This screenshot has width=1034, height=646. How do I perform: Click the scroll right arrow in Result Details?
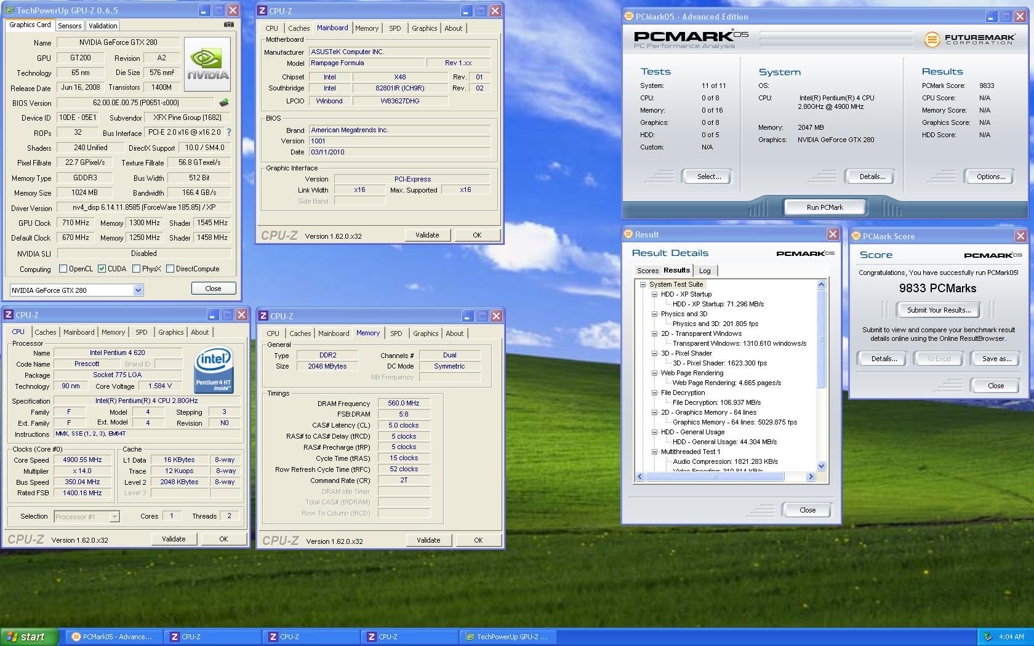click(x=811, y=477)
